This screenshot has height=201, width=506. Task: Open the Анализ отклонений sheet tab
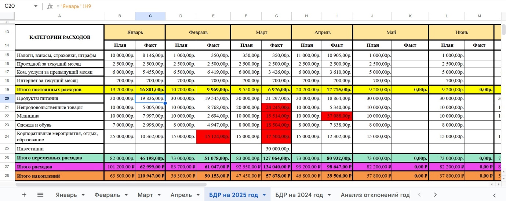pyautogui.click(x=374, y=195)
